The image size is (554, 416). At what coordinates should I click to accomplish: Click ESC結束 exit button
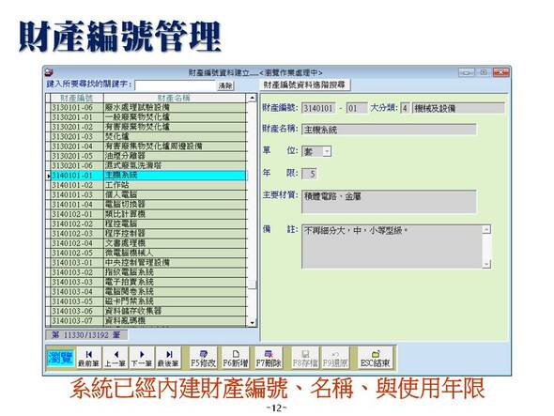(x=376, y=358)
